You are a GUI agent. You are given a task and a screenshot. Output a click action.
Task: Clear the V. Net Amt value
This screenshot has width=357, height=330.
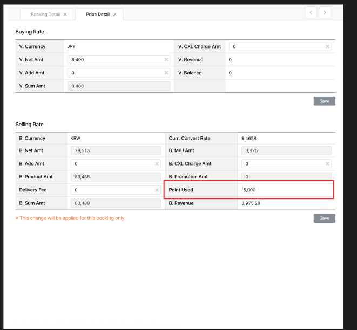166,60
